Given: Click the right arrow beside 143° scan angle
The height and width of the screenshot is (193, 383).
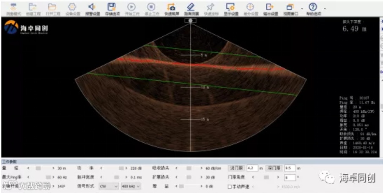Looking at the screenshot, I should (x=53, y=186).
